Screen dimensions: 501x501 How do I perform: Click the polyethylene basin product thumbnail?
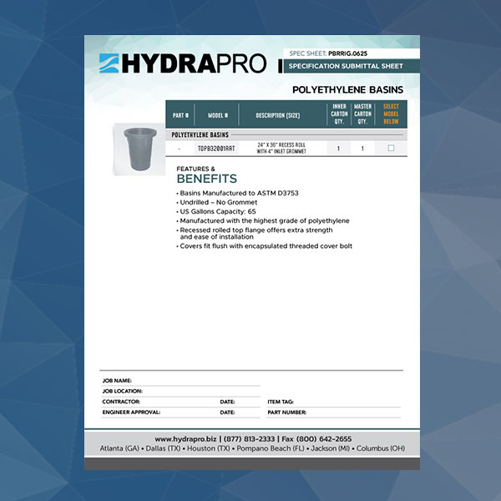point(139,149)
